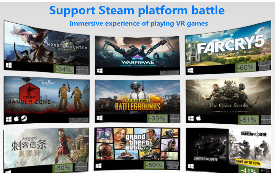Viewport: 275px width, 173px height.
Task: Click the price box beside Battlegrounds discount
Action: [x=175, y=119]
